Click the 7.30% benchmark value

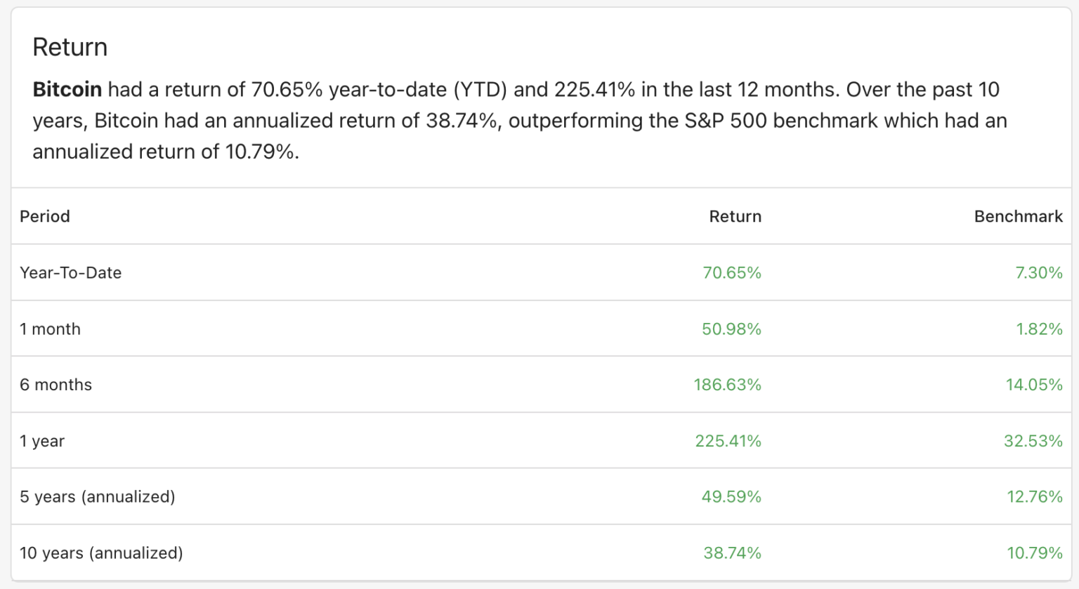coord(1038,273)
